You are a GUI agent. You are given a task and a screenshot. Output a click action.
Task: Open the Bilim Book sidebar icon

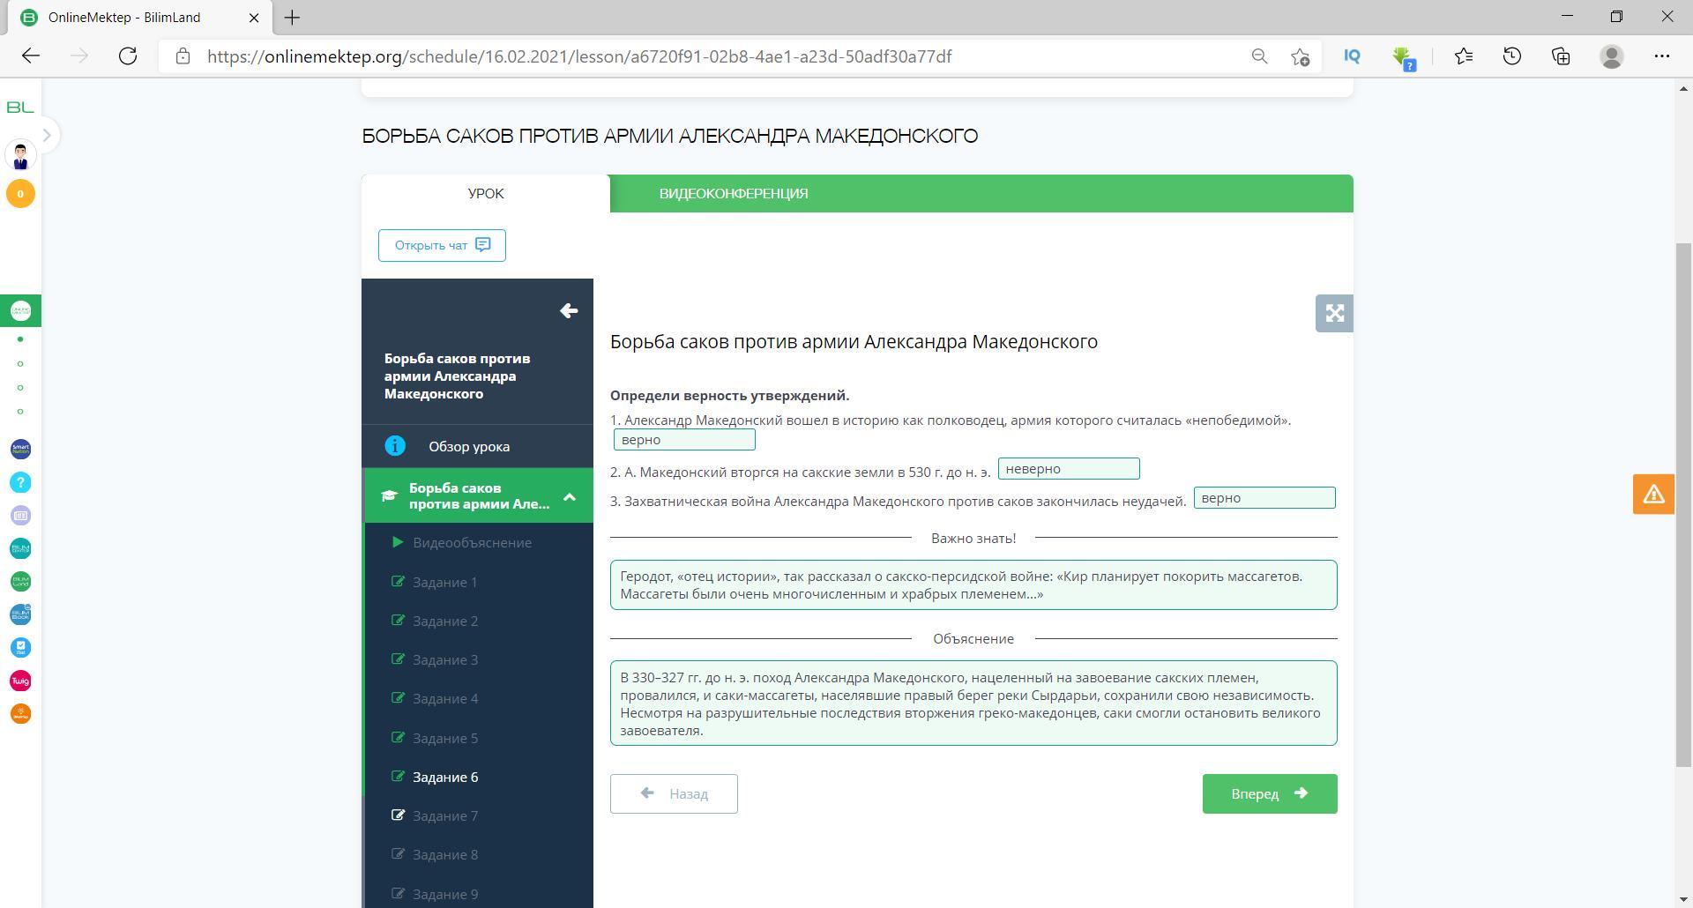coord(20,614)
